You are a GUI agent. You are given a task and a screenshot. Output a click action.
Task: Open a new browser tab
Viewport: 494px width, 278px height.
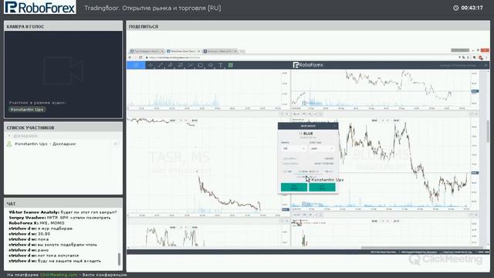242,52
